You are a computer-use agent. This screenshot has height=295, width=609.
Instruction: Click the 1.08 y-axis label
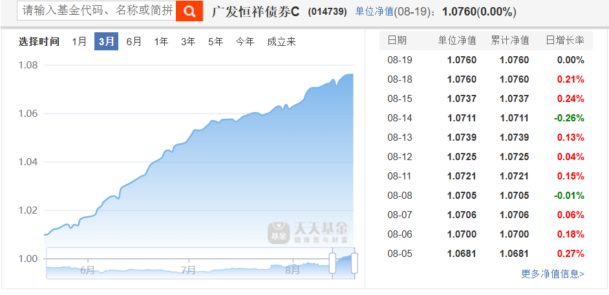28,65
